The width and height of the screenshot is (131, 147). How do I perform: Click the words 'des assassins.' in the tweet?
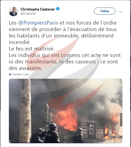[x=25, y=68]
